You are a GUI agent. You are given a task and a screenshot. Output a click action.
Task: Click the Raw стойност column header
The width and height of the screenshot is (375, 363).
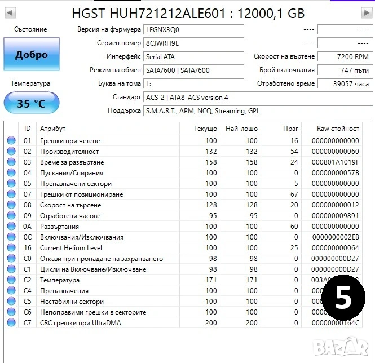point(338,129)
